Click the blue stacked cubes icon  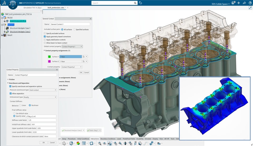[x=151, y=143]
